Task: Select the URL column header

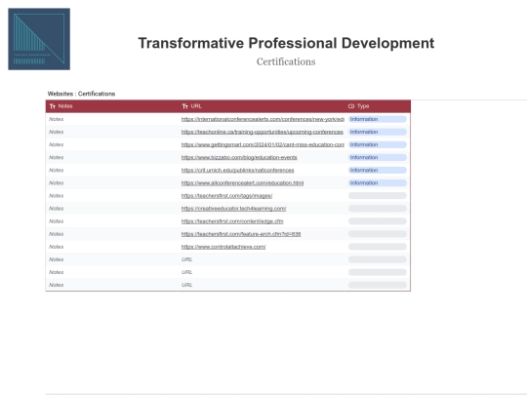Action: coord(262,106)
